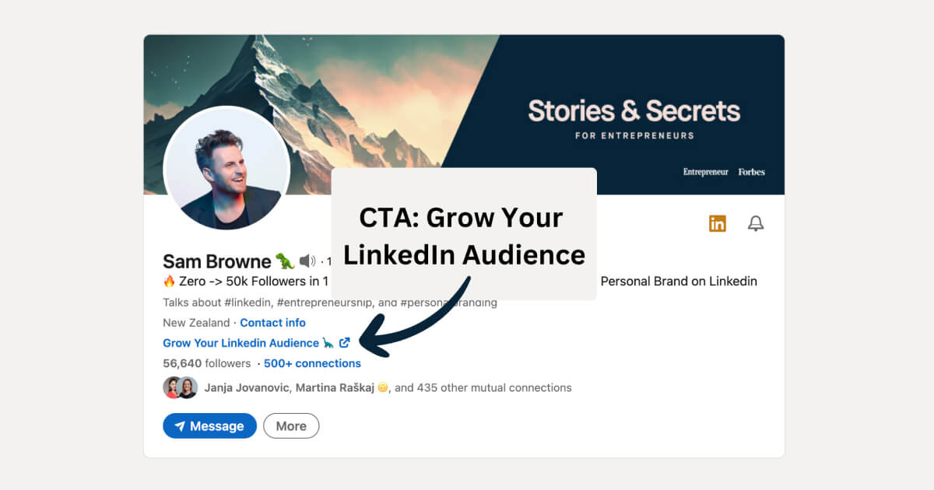Click the dinosaur emoji next to Sam Browne

(286, 260)
